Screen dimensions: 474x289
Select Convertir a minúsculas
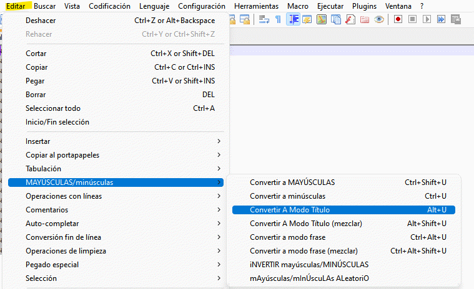343,196
